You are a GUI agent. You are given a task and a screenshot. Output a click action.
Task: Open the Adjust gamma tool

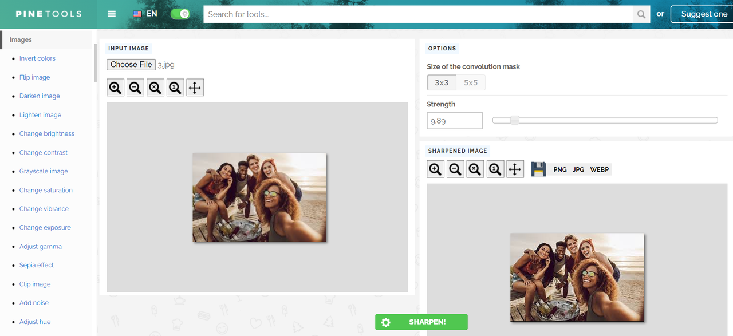[x=41, y=246]
